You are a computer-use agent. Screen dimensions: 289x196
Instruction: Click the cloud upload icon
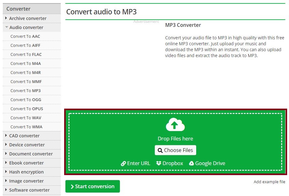click(175, 125)
